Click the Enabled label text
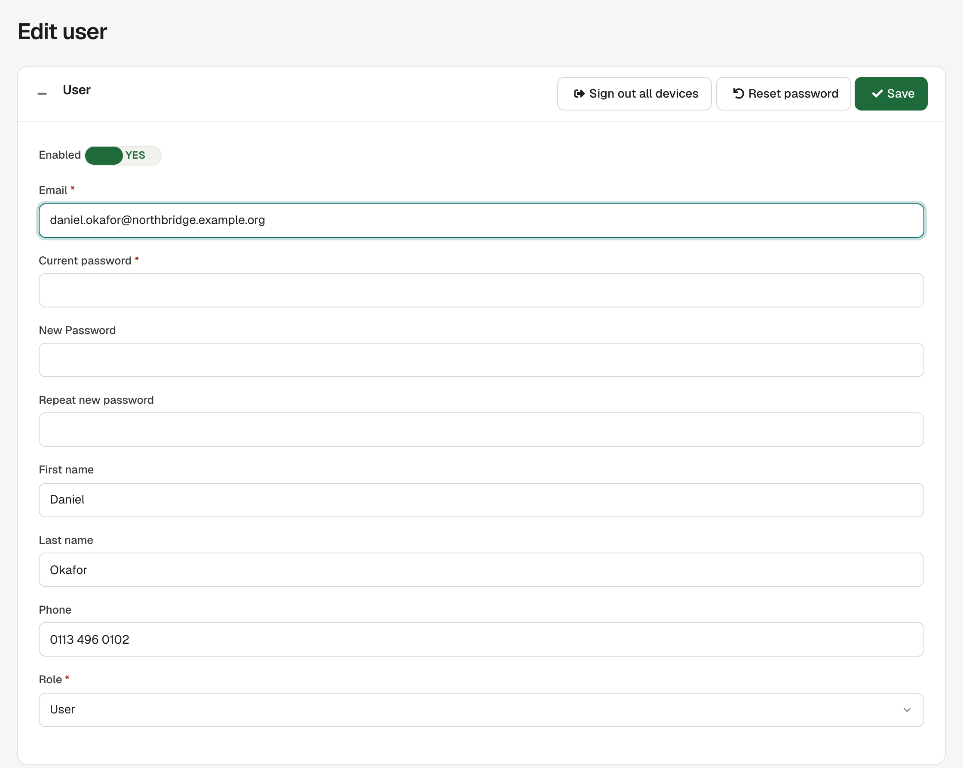The width and height of the screenshot is (963, 768). click(x=60, y=155)
